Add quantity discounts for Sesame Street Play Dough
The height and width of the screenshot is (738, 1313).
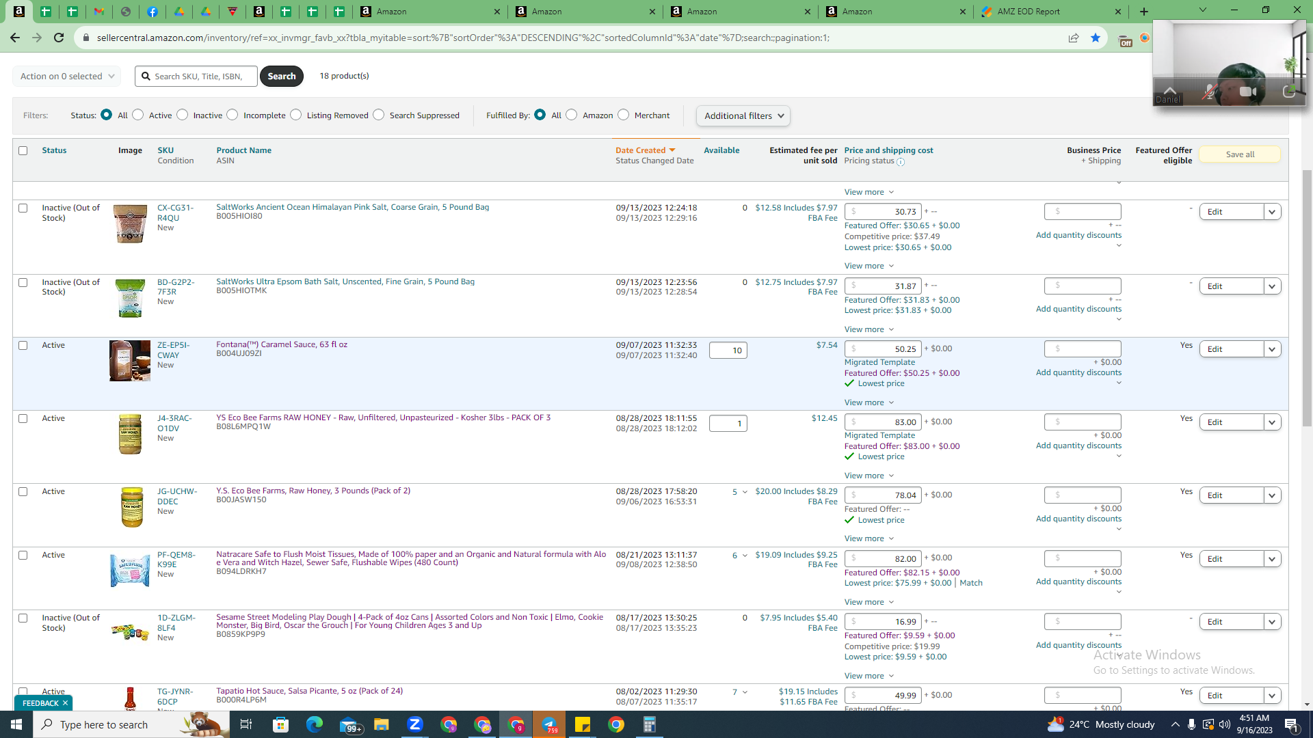pos(1078,645)
